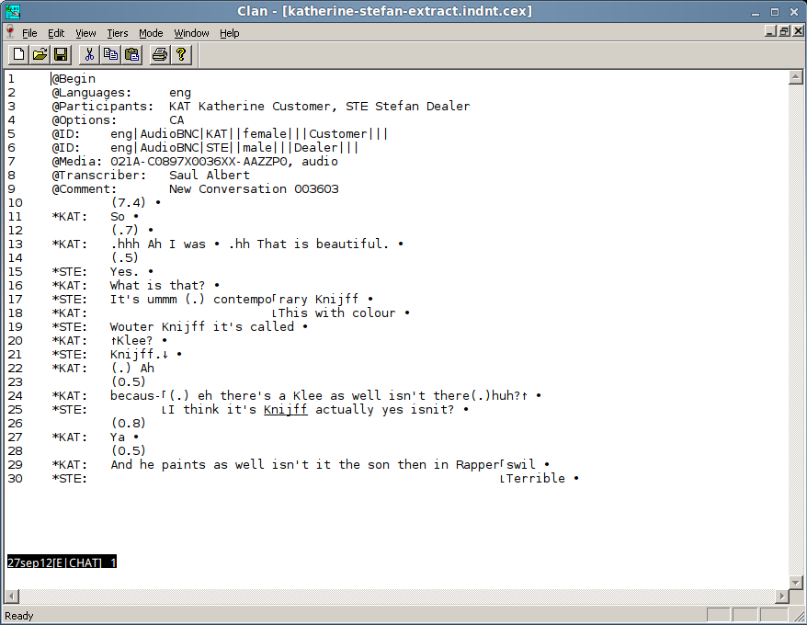Open help with question mark icon

point(181,54)
